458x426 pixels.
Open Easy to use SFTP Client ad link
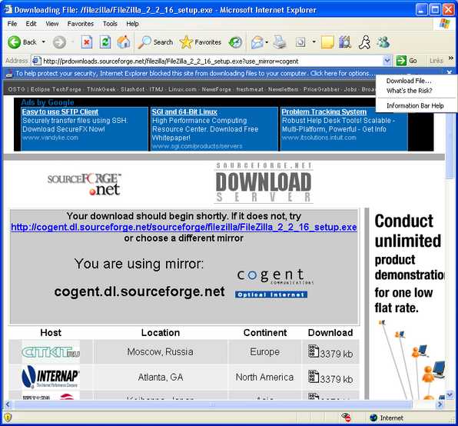point(60,112)
